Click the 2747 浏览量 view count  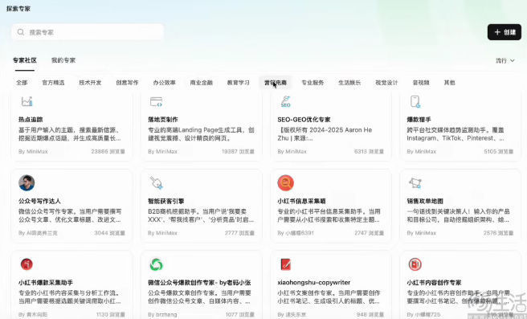(369, 233)
